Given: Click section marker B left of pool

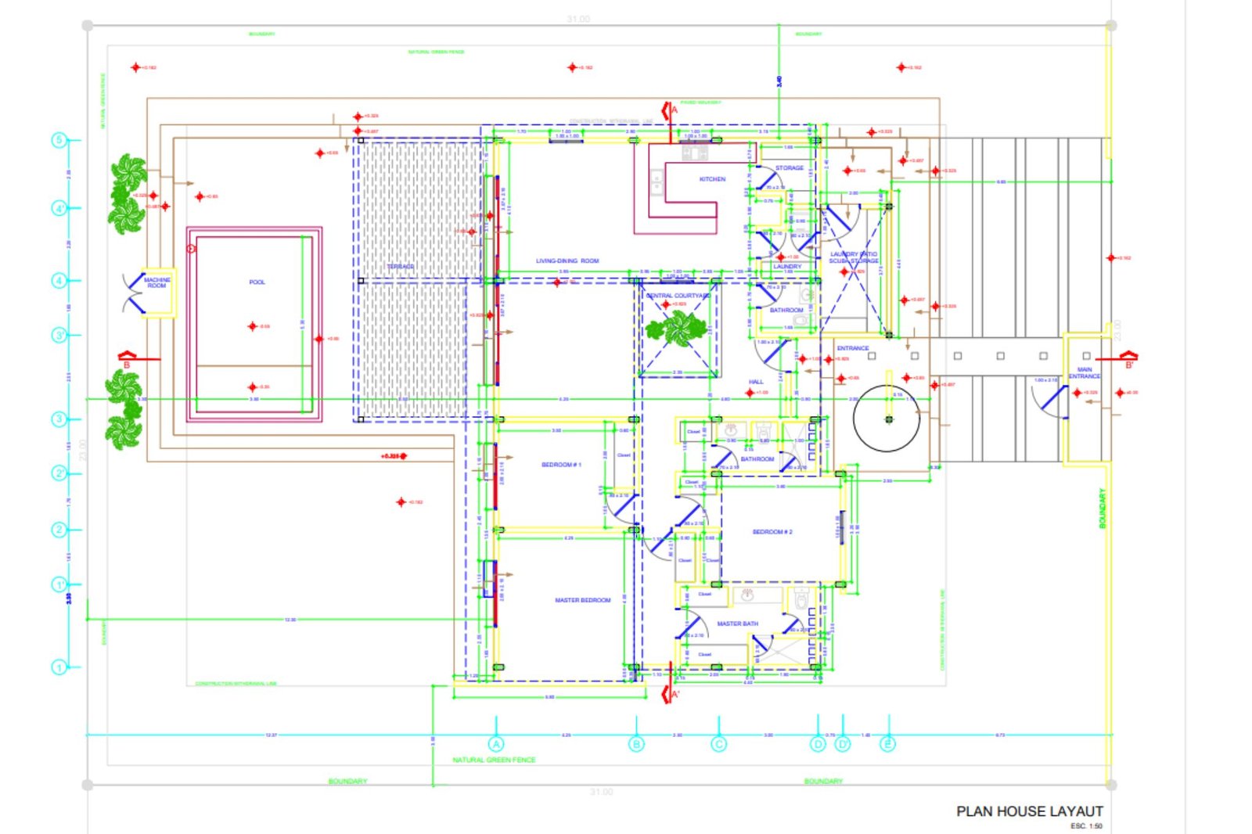Looking at the screenshot, I should pos(126,360).
